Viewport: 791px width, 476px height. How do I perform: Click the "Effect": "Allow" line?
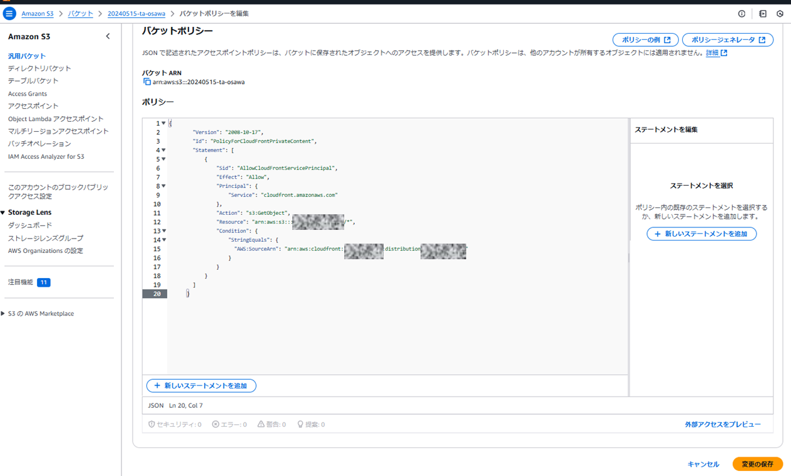click(x=243, y=177)
